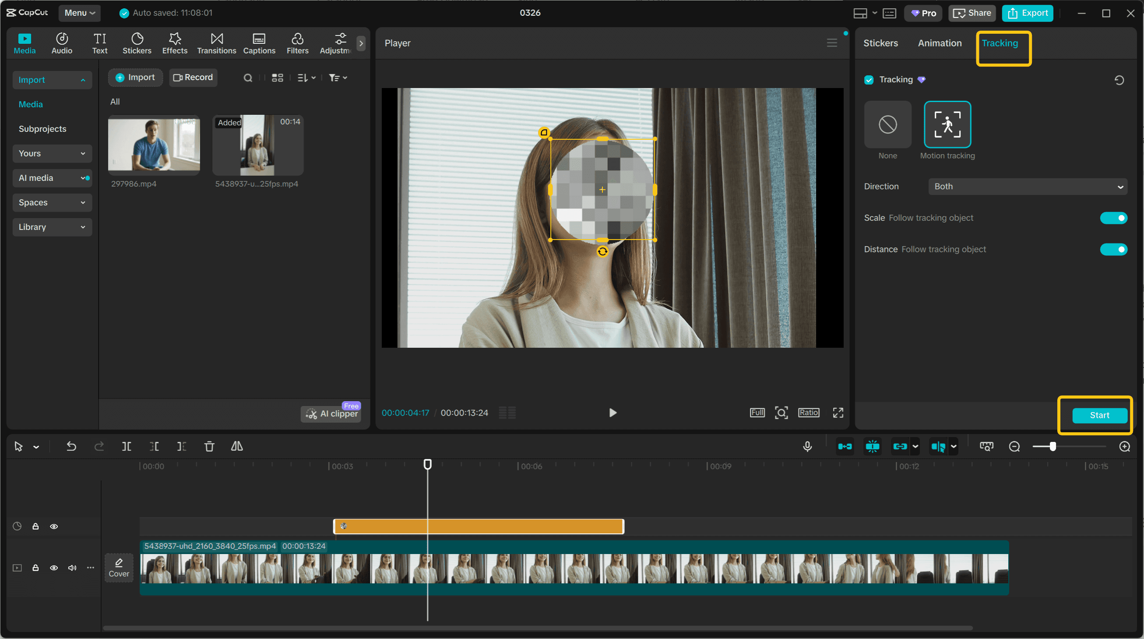Open the Effects panel
Image resolution: width=1144 pixels, height=639 pixels.
pyautogui.click(x=175, y=43)
